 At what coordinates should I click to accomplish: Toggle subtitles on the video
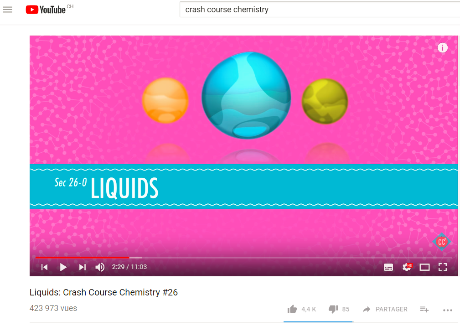(388, 267)
